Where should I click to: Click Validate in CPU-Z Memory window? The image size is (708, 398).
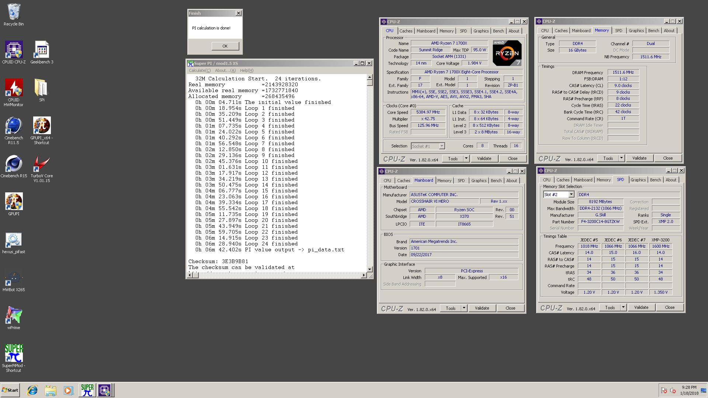click(639, 158)
